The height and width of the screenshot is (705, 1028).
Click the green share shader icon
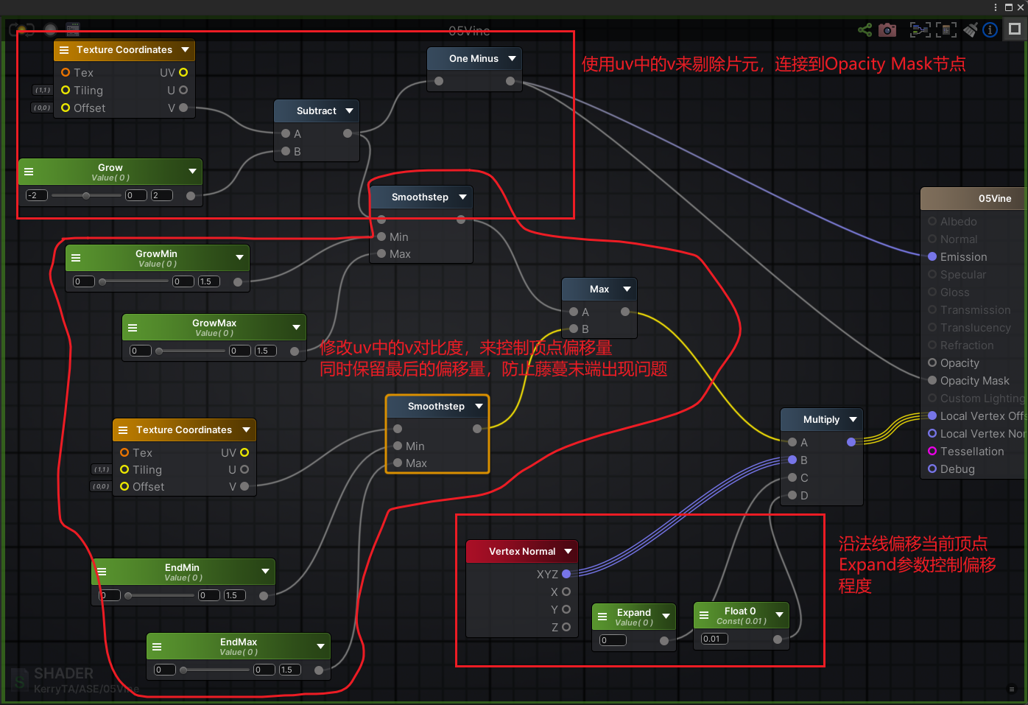(865, 29)
